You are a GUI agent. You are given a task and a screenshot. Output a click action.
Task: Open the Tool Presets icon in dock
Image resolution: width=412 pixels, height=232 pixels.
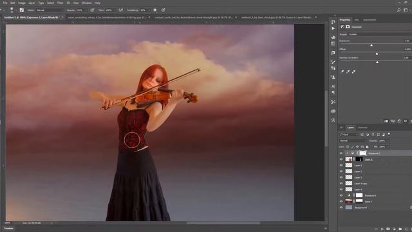tap(333, 102)
